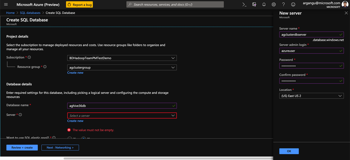The width and height of the screenshot is (350, 160).
Task: Edit the Database name field aghive36db
Action: pyautogui.click(x=122, y=106)
